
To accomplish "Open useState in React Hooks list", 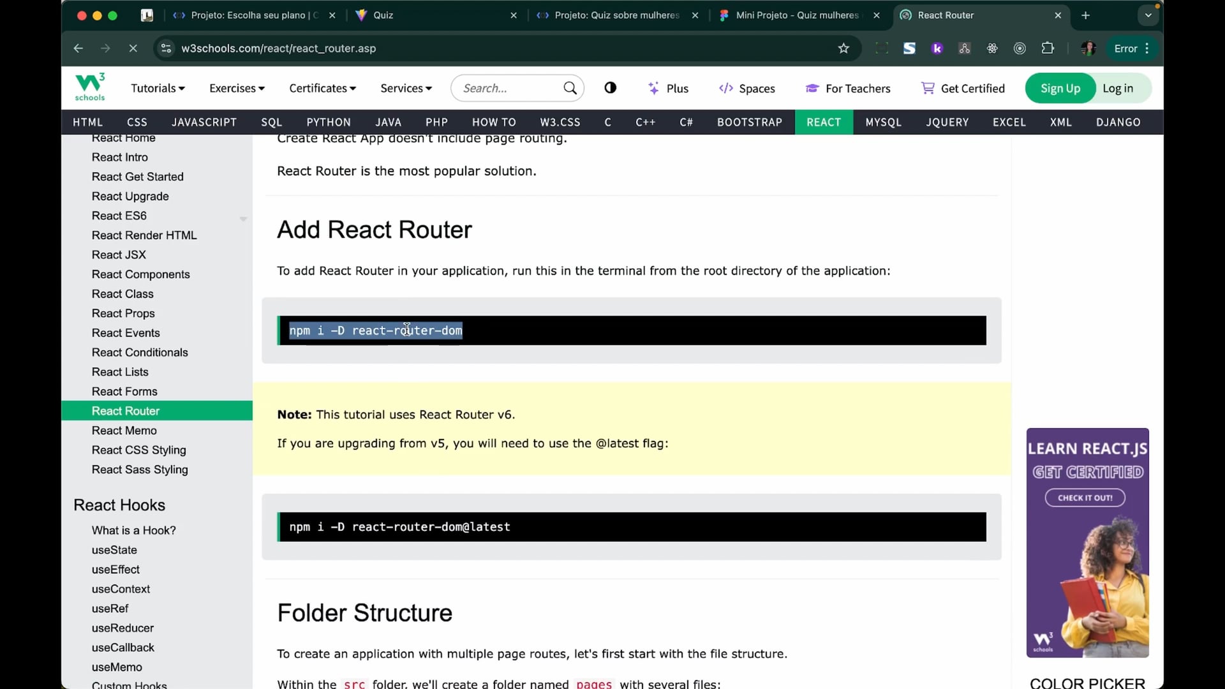I will pyautogui.click(x=114, y=550).
